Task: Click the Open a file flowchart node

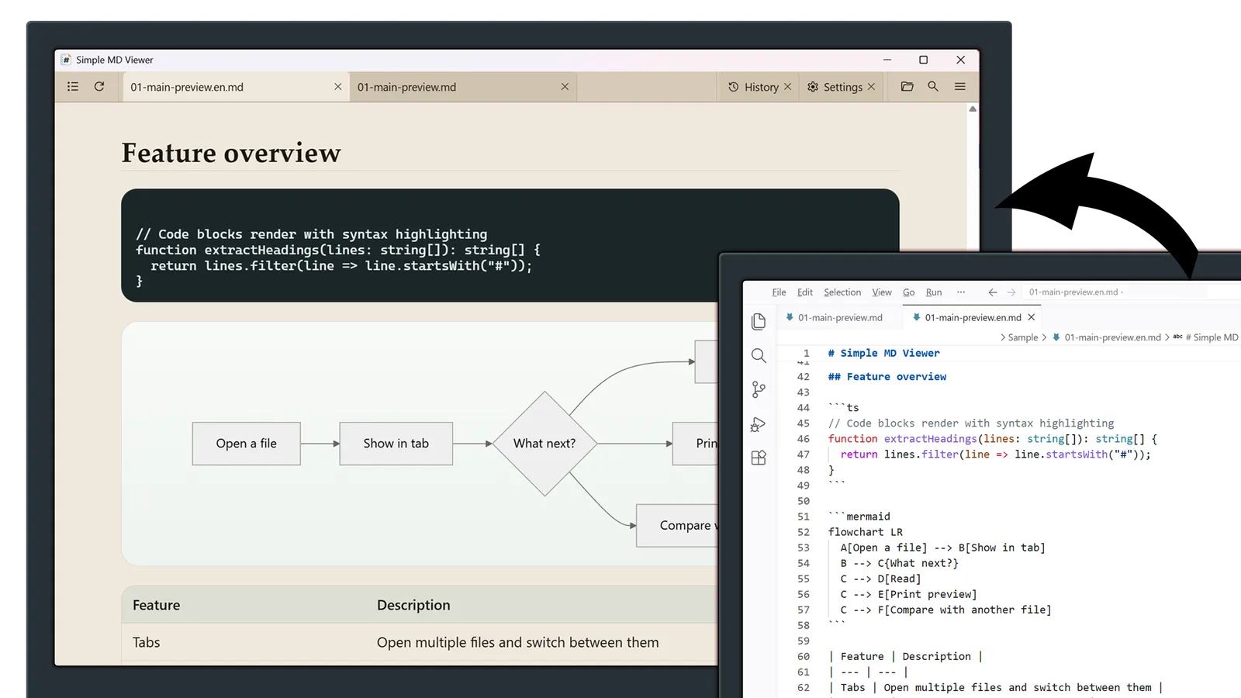Action: pyautogui.click(x=246, y=444)
